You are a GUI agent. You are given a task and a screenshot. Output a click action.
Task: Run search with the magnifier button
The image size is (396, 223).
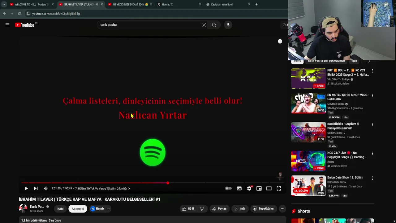tap(214, 25)
